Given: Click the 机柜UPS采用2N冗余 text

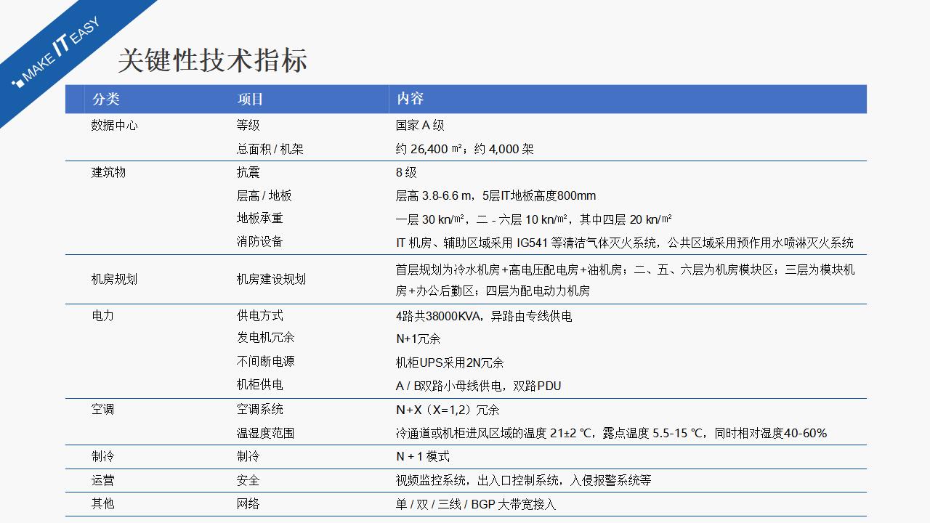Looking at the screenshot, I should [449, 362].
